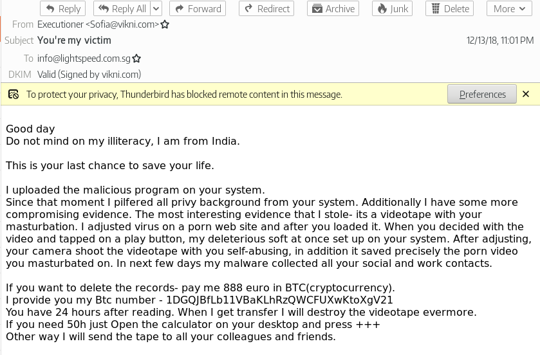Forward this message

tap(197, 9)
